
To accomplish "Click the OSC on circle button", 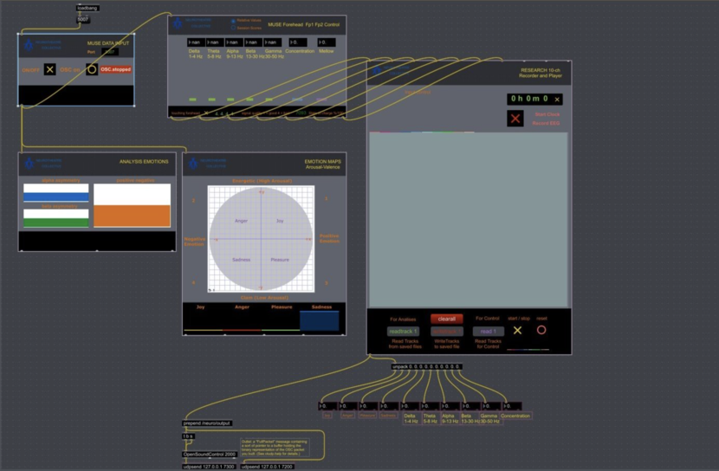I will 92,69.
